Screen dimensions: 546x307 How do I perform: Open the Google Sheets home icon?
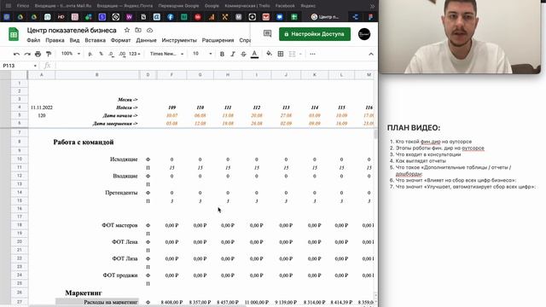[x=14, y=34]
